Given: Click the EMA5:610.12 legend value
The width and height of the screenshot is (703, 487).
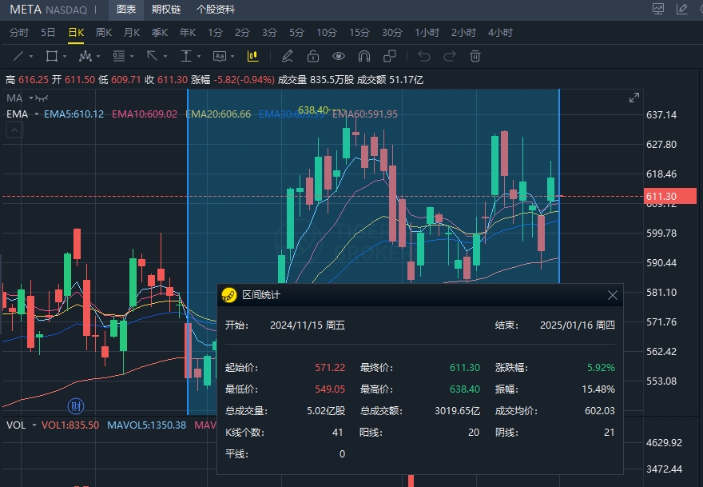Looking at the screenshot, I should point(74,114).
